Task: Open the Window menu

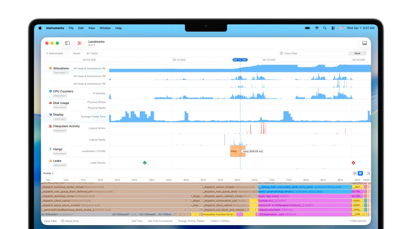Action: (x=105, y=28)
